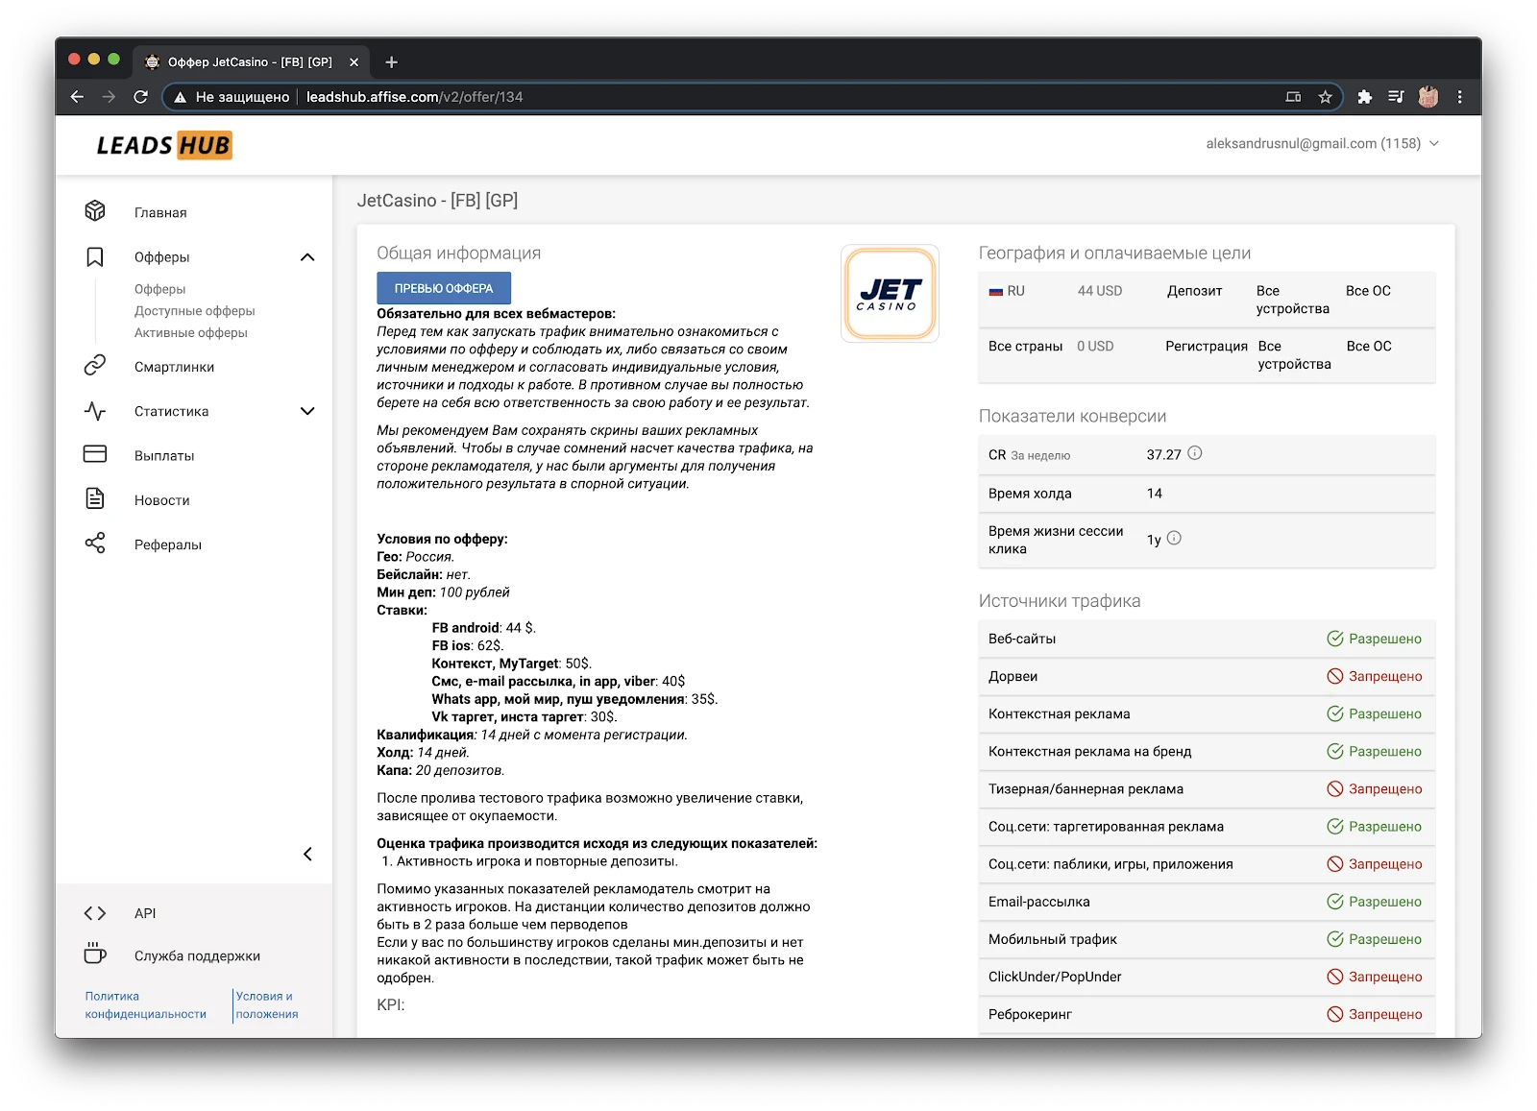Click the ClickUnder/PopUnder row

[x=1207, y=977]
